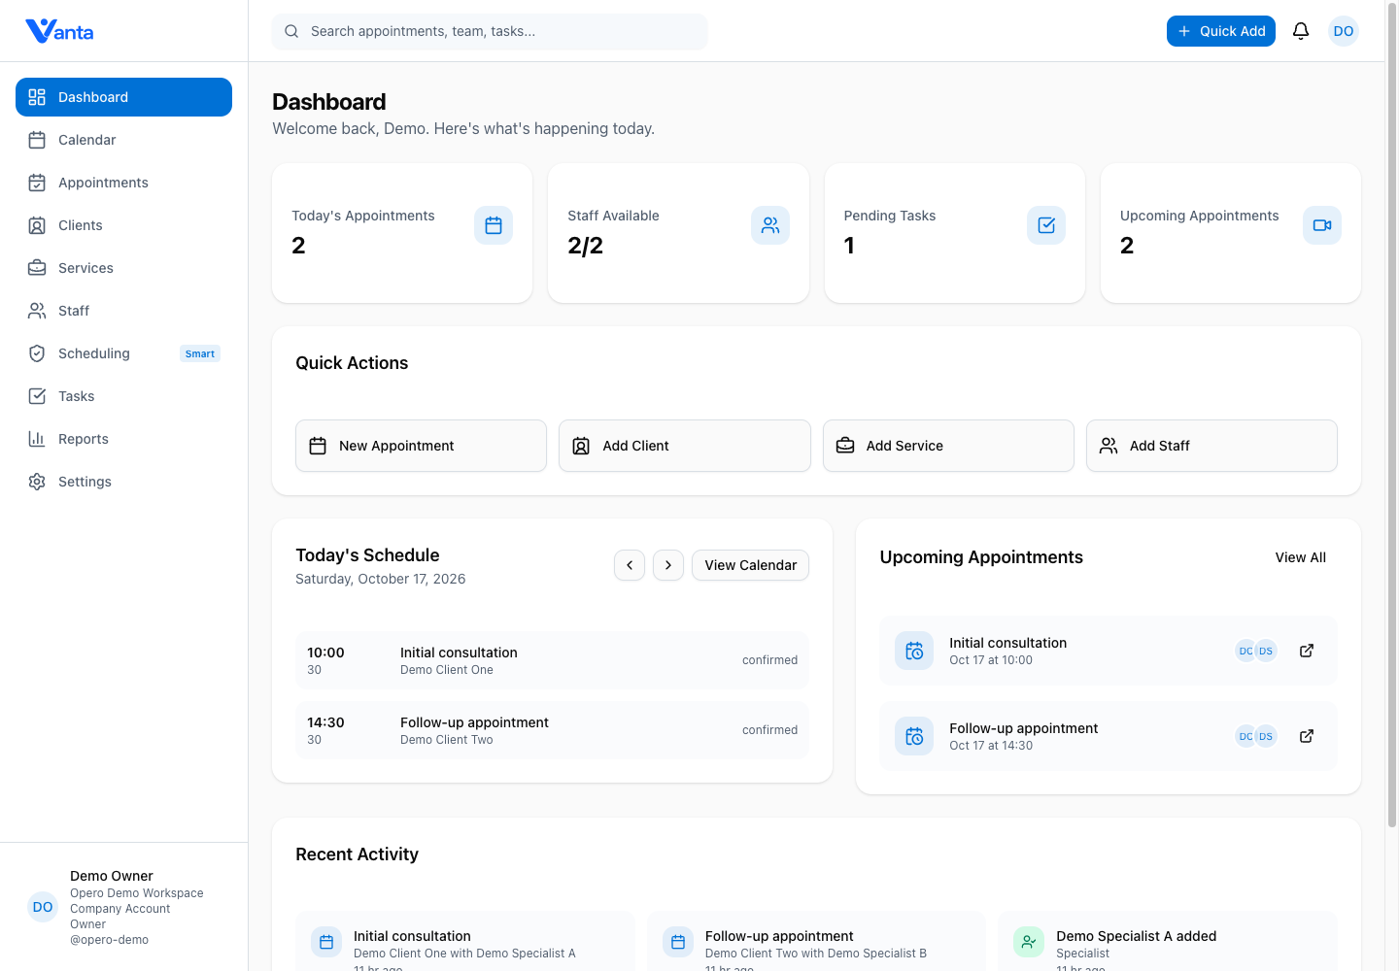The image size is (1399, 971).
Task: Click the calendar-clock icon beside Oct 17 at 14:30
Action: coord(914,736)
